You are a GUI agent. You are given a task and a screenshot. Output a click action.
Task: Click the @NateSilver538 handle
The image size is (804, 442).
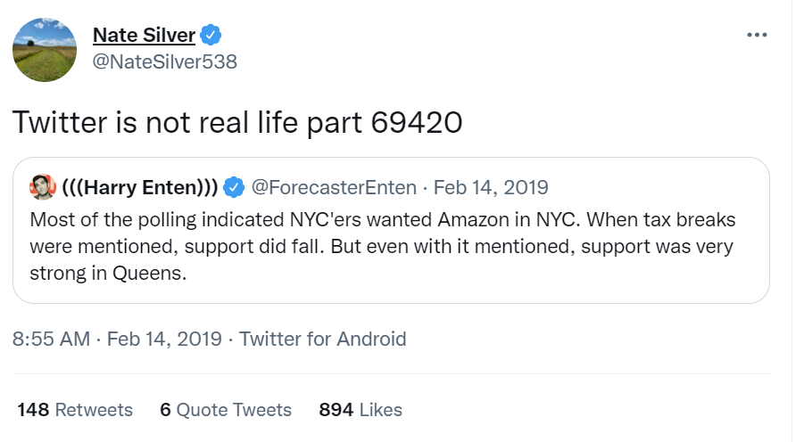tap(165, 61)
